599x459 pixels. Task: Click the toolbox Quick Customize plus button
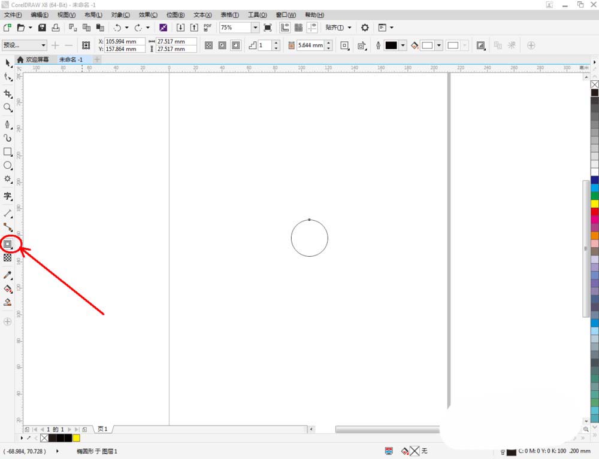tap(7, 321)
